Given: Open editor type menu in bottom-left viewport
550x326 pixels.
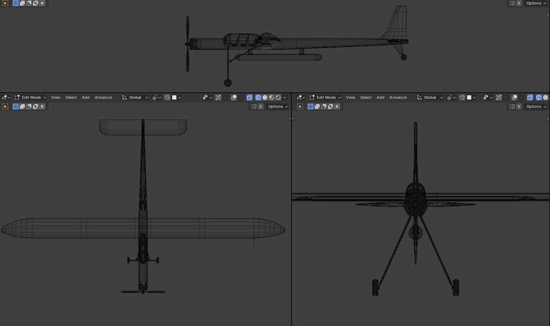Looking at the screenshot, I should point(6,98).
